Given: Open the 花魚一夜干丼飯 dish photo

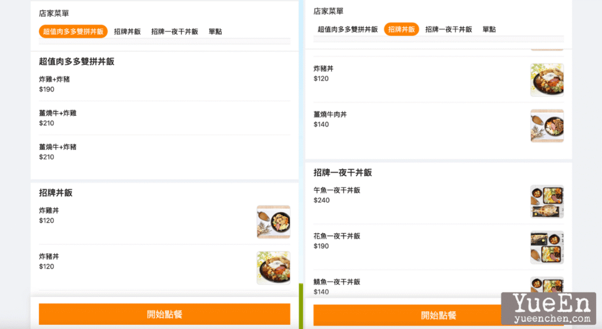Looking at the screenshot, I should [547, 247].
